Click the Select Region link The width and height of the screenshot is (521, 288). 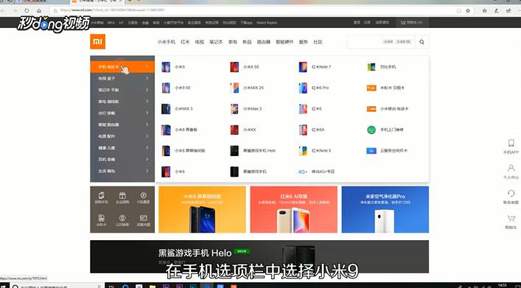pos(267,23)
